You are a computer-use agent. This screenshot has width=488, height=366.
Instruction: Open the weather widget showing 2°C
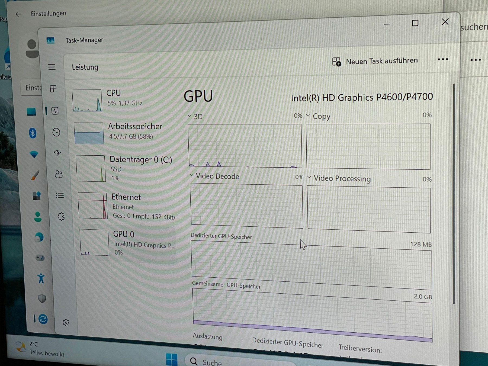click(41, 349)
